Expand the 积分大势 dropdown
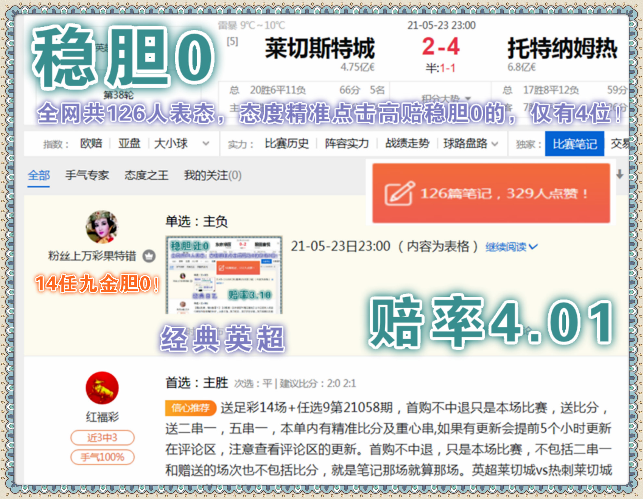The image size is (643, 499). point(446,98)
